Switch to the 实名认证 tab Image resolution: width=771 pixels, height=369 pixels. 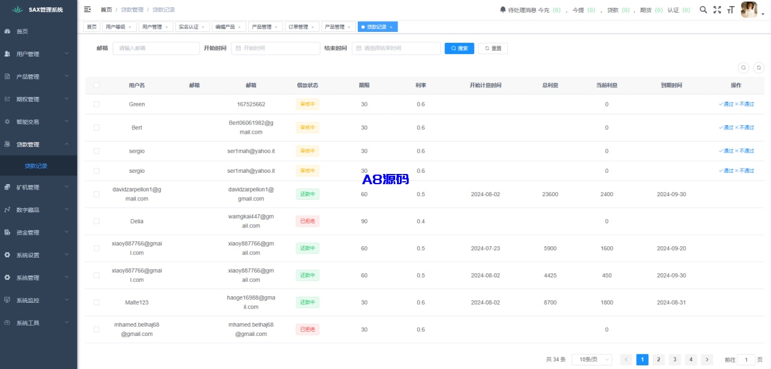(x=192, y=27)
